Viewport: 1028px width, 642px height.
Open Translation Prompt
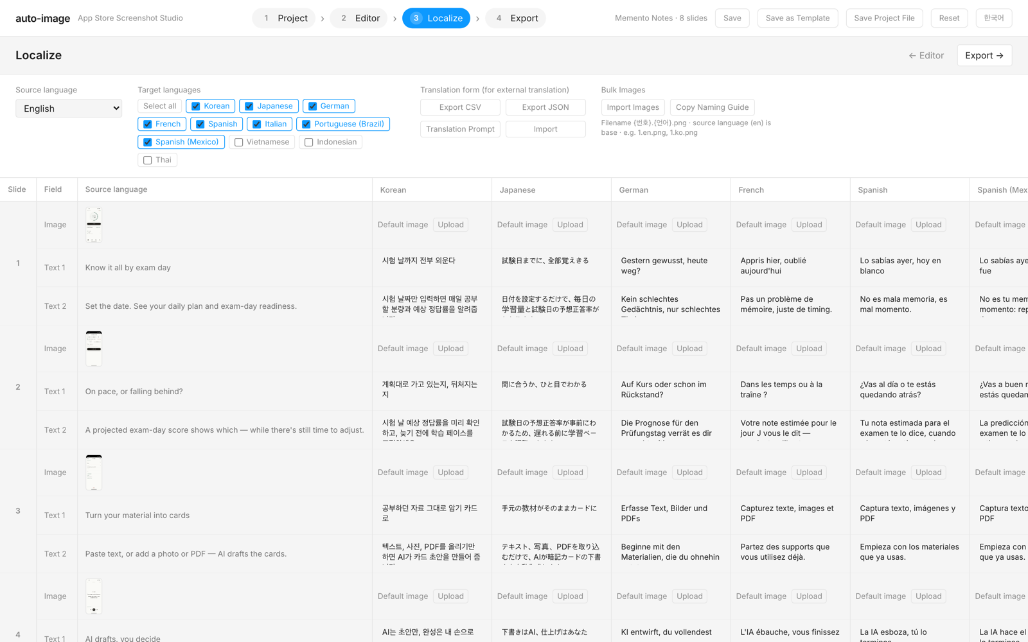(460, 129)
